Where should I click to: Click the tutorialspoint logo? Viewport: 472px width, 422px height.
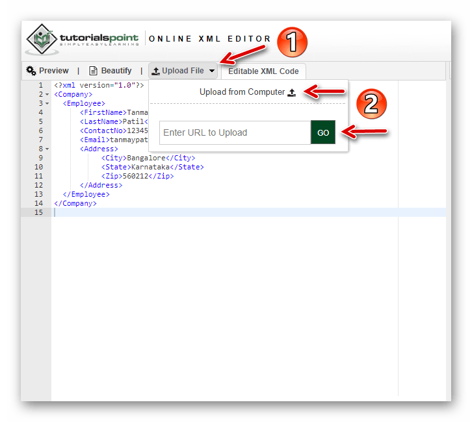(x=83, y=40)
